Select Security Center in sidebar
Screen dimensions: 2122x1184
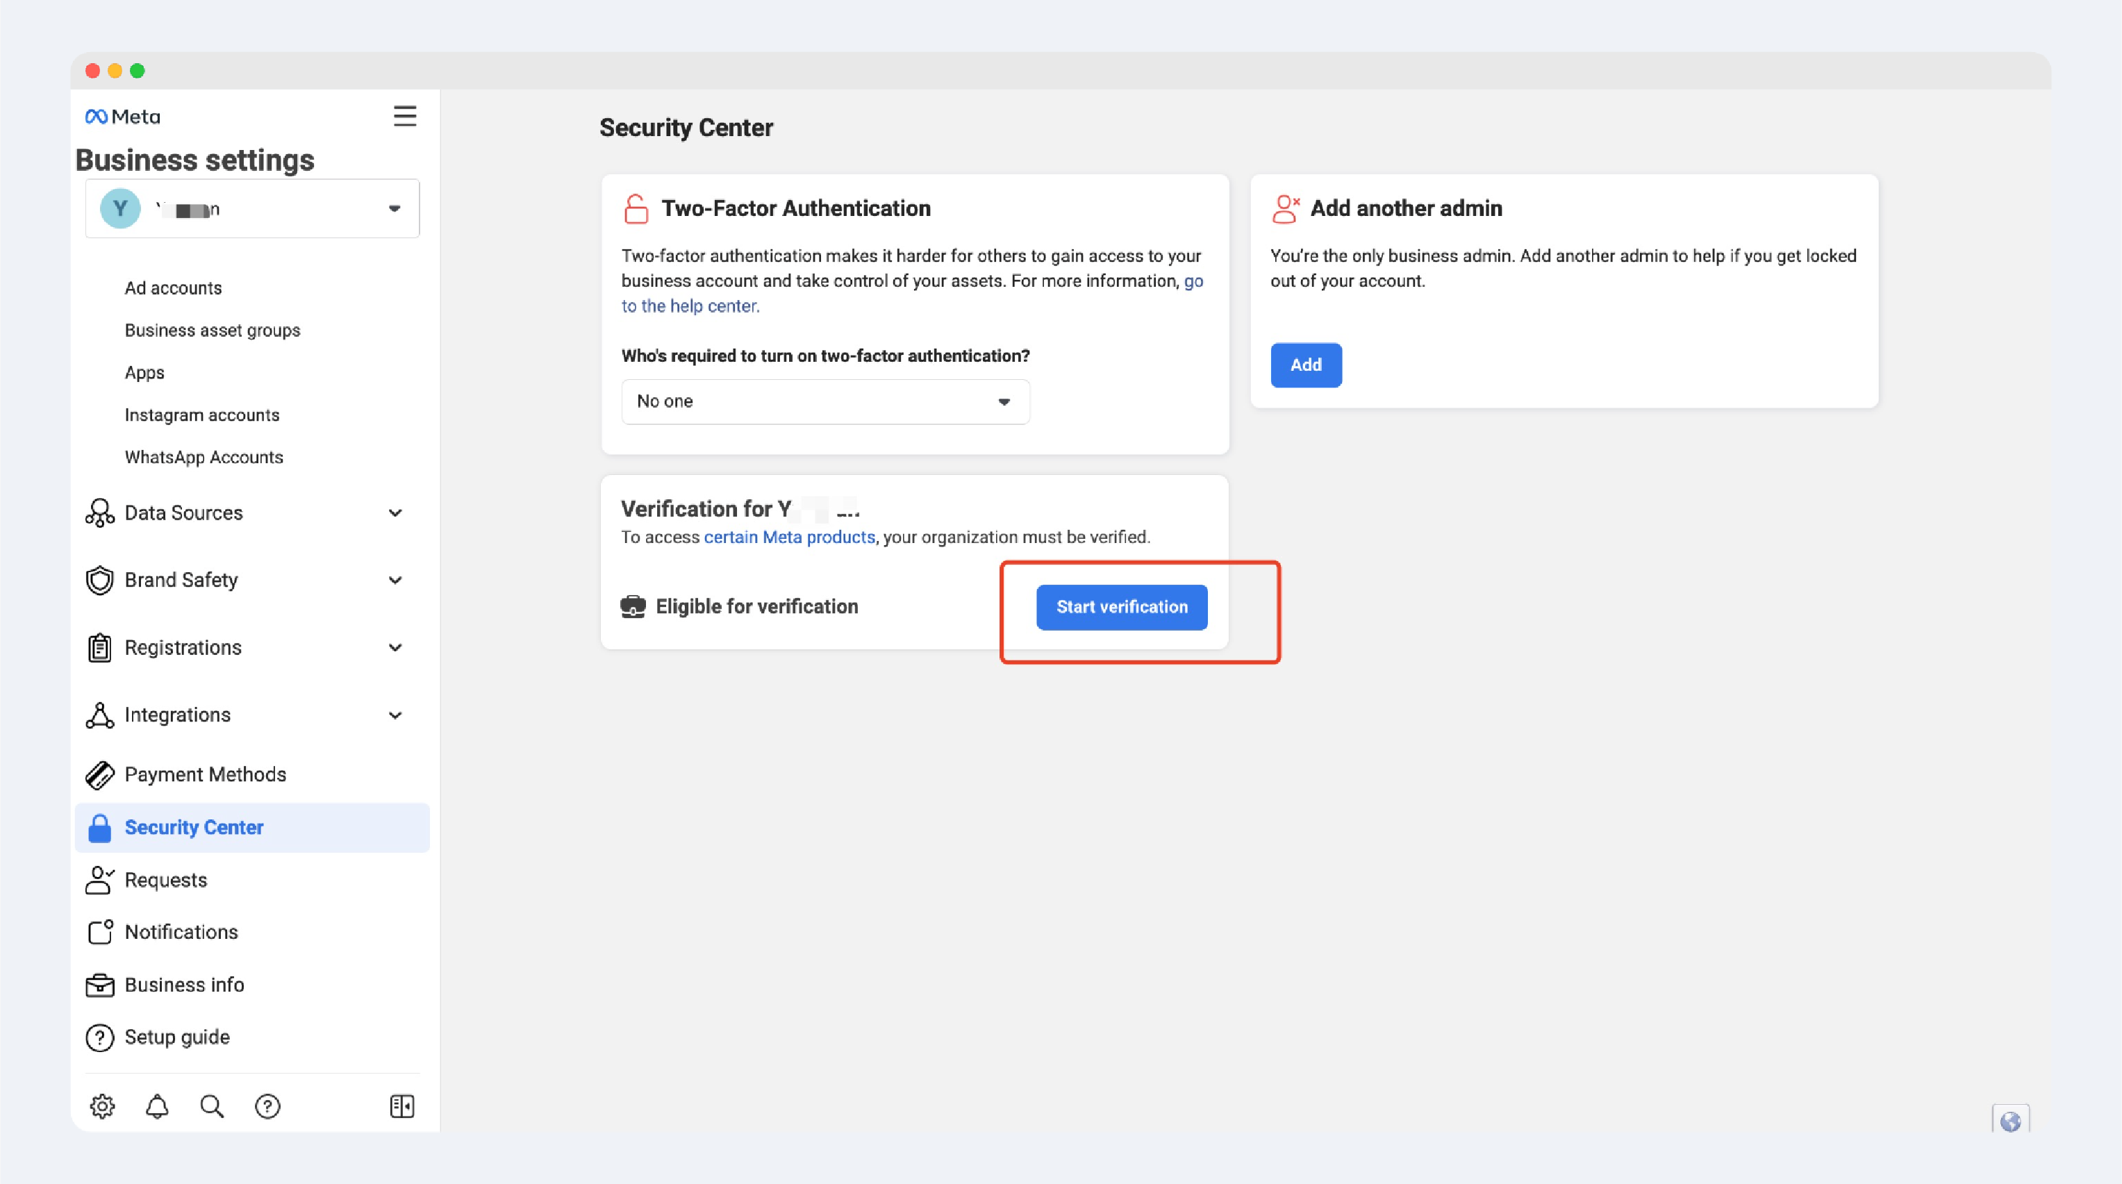pos(194,828)
